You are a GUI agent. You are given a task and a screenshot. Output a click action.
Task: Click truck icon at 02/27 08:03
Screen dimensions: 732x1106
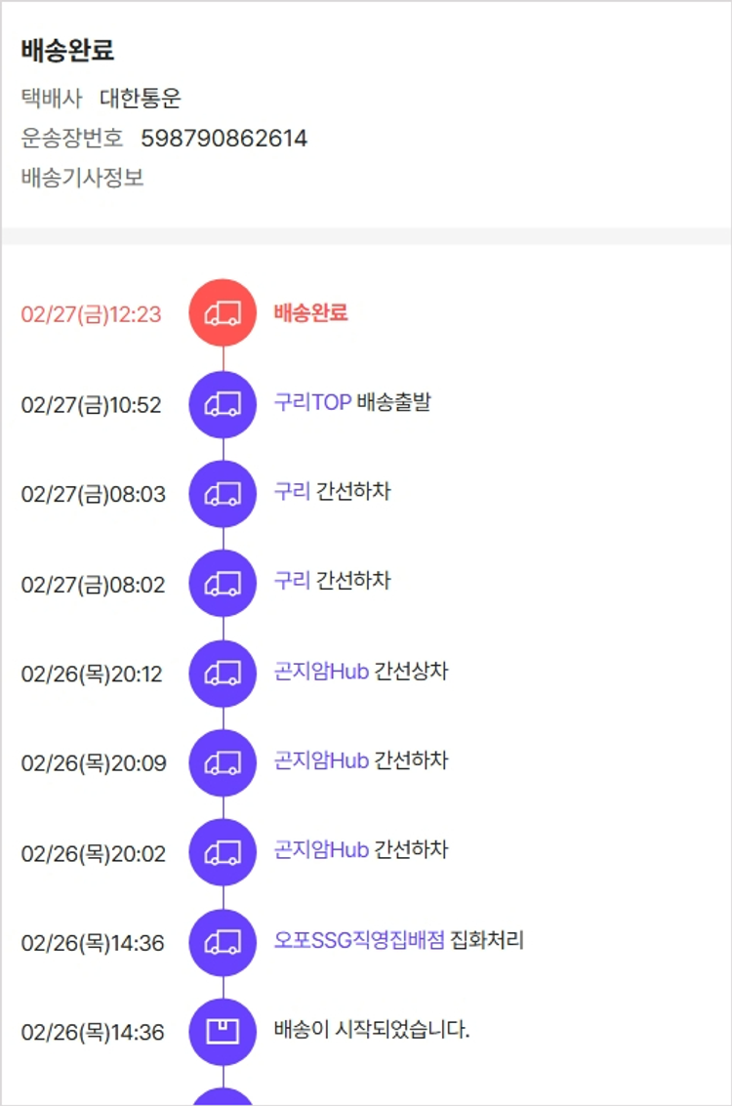[x=223, y=494]
